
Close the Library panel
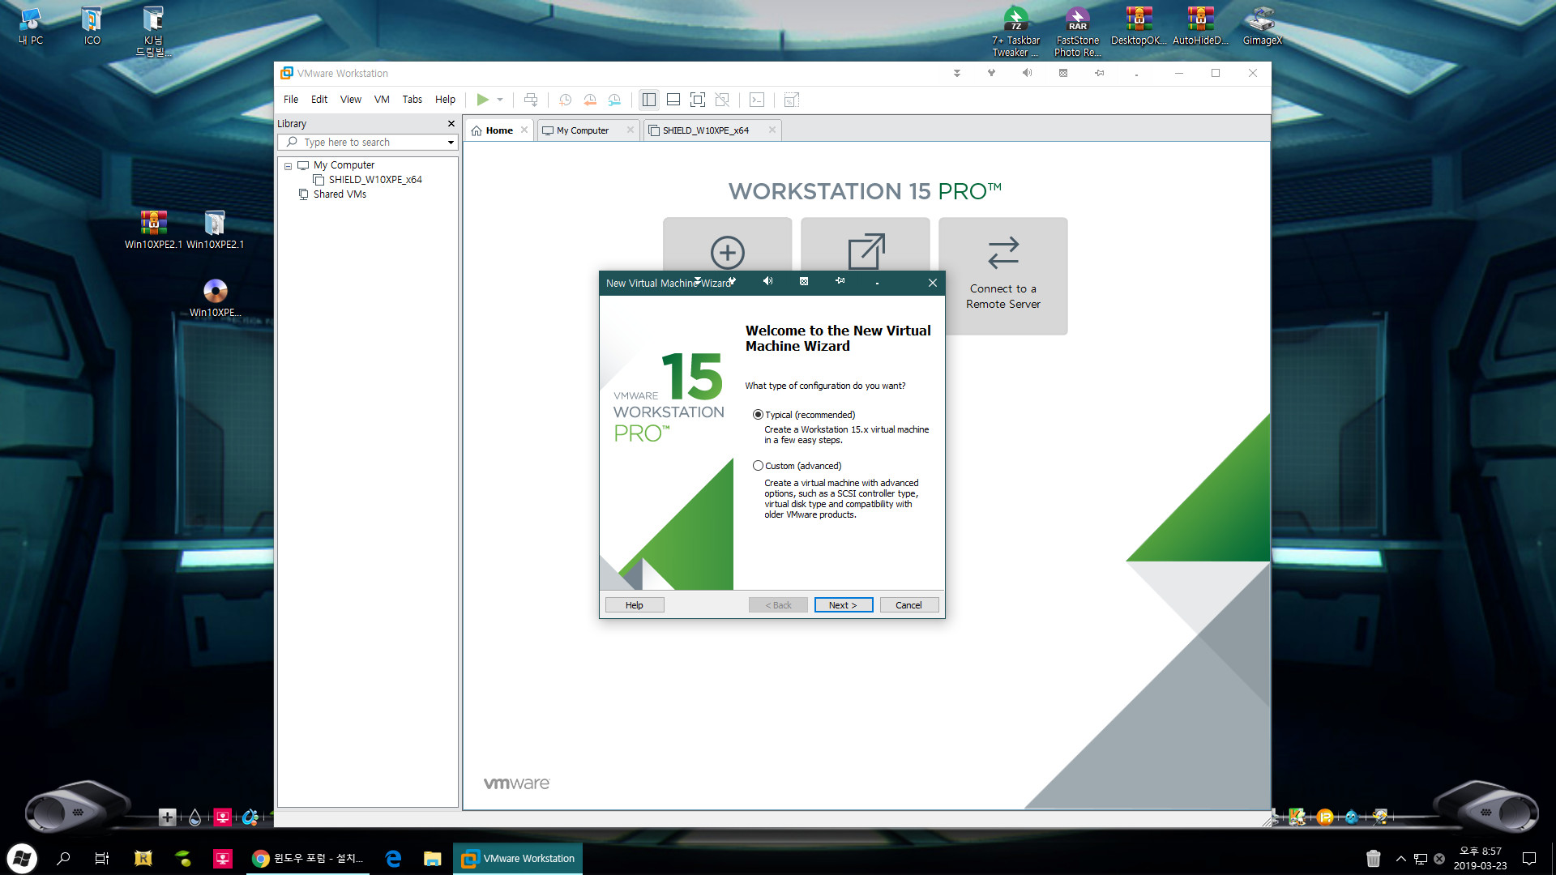coord(451,123)
